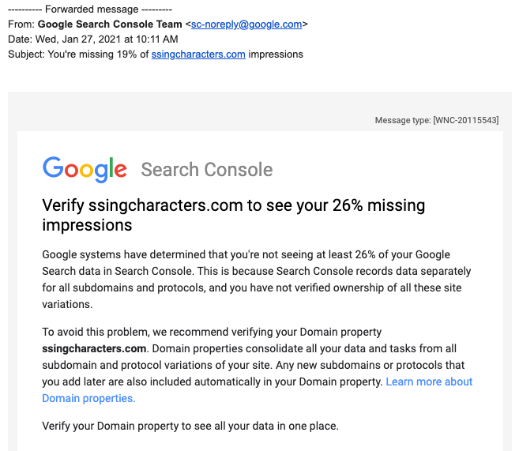Click the Google logo
This screenshot has height=451, width=519.
pyautogui.click(x=85, y=169)
